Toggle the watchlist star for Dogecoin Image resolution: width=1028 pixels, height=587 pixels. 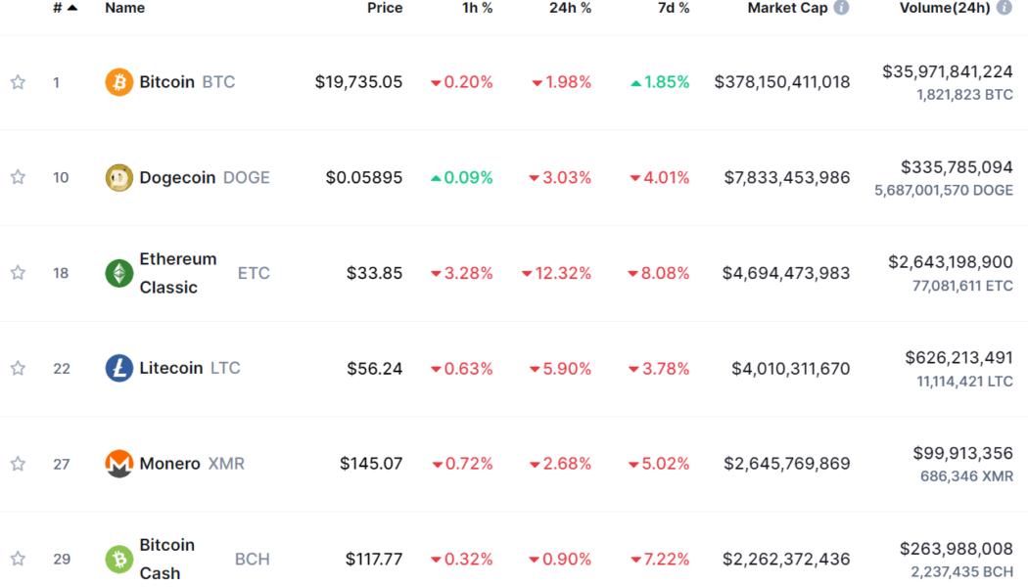pyautogui.click(x=18, y=177)
